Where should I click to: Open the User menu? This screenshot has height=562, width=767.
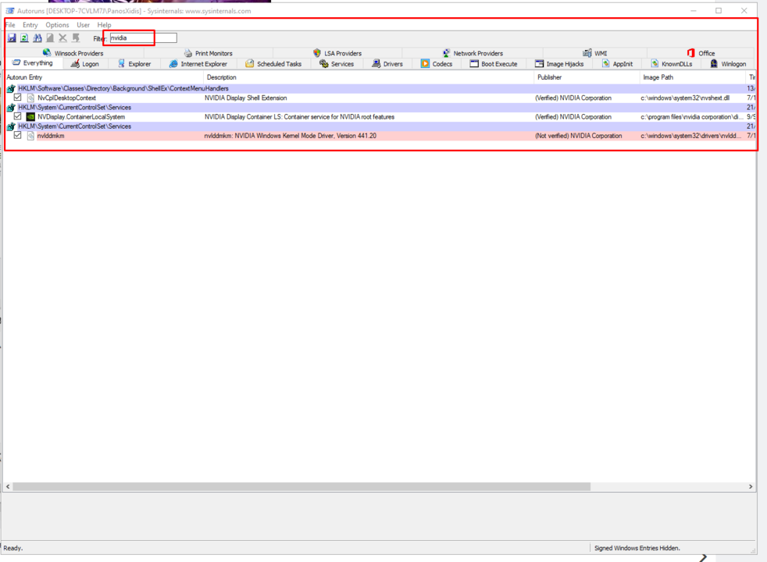point(83,25)
